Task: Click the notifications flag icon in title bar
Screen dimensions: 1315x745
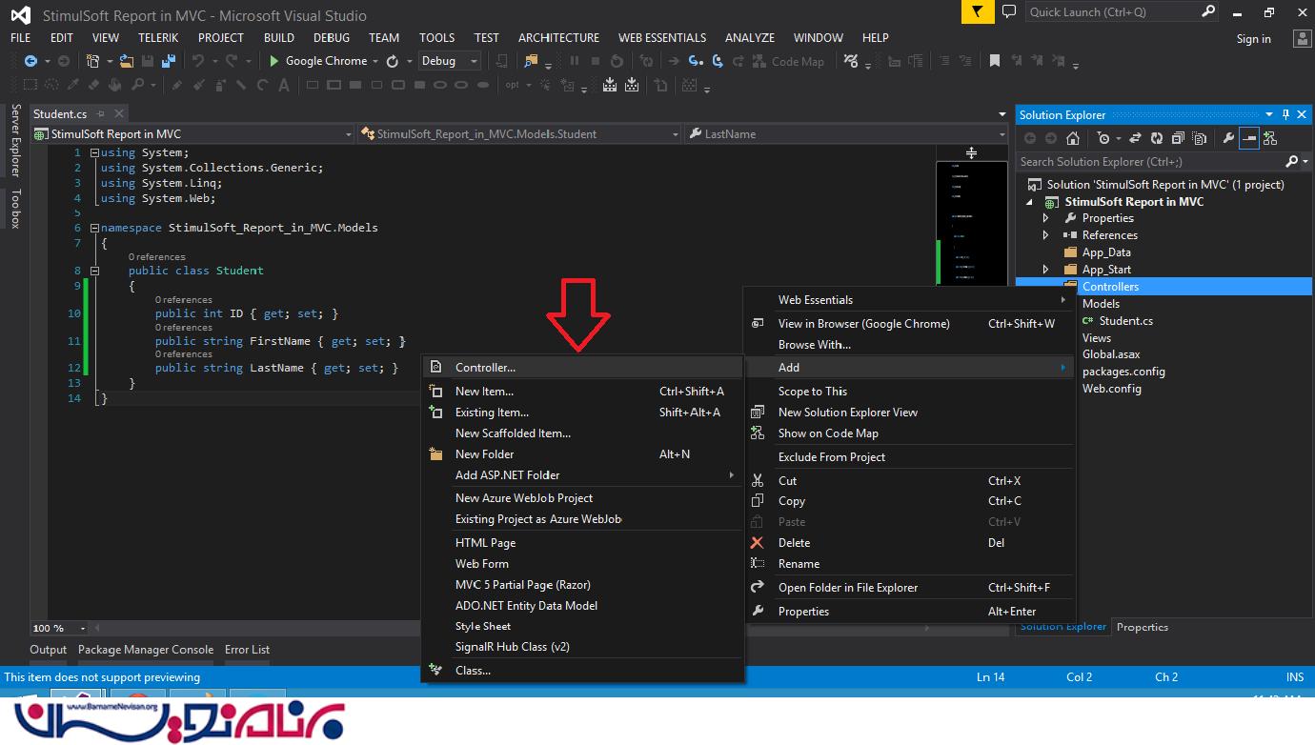Action: pos(977,12)
